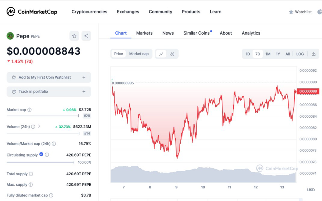Viewport: 322px width, 201px height.
Task: Toggle LOG scale on chart
Action: click(x=300, y=54)
